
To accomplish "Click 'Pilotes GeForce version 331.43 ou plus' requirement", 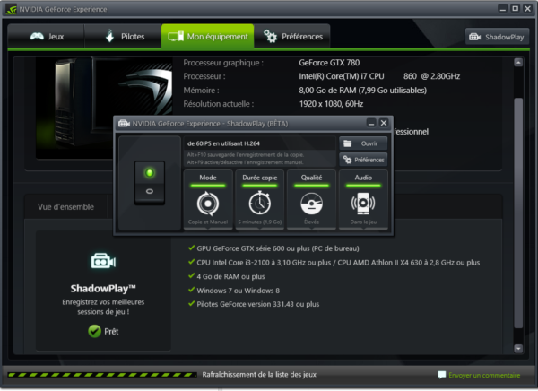I will [x=257, y=304].
